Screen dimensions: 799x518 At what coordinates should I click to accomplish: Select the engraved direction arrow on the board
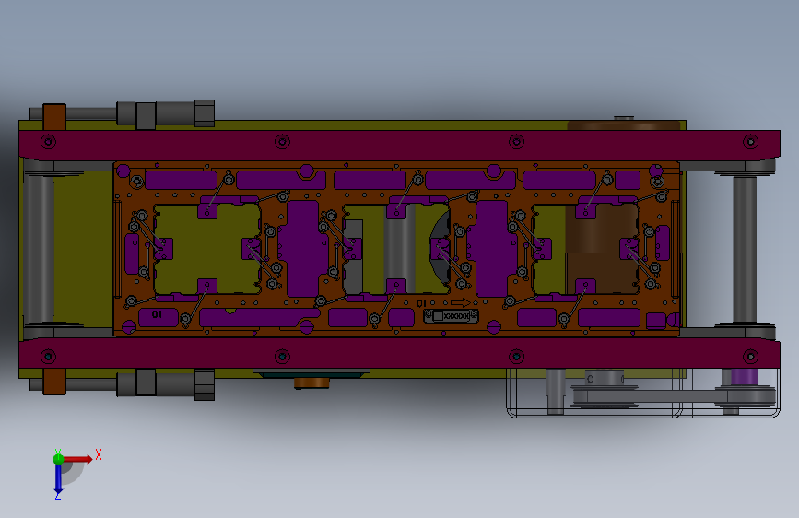460,303
